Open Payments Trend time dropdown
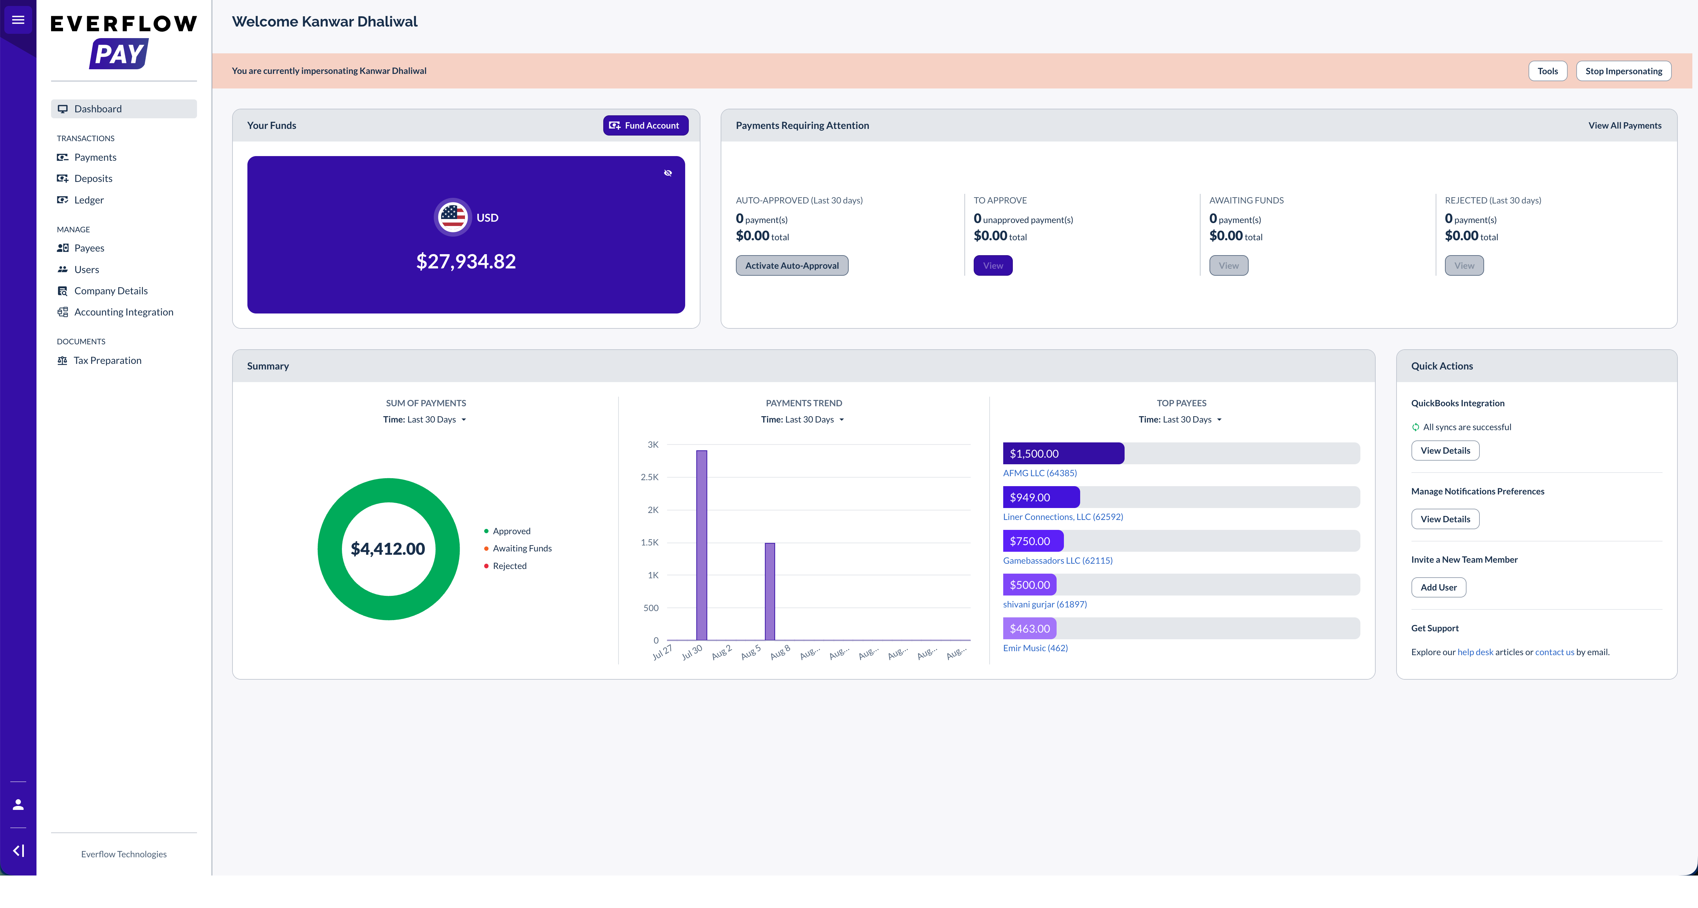1698x908 pixels. click(x=803, y=420)
